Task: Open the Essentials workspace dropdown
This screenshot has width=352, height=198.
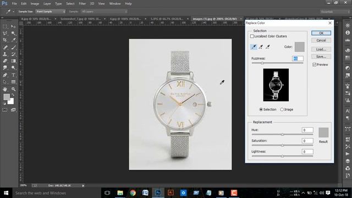Action: (334, 12)
